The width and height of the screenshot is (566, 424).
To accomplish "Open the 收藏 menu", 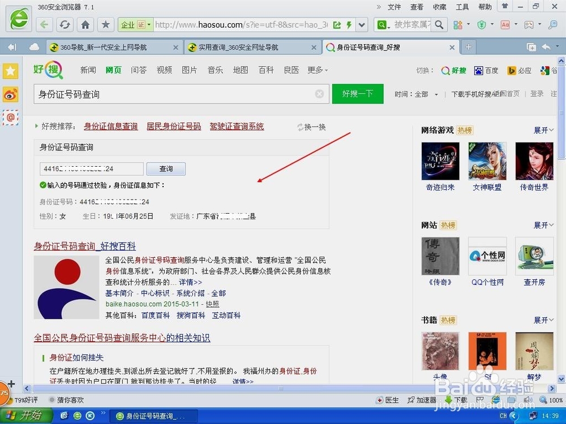I will [x=439, y=7].
